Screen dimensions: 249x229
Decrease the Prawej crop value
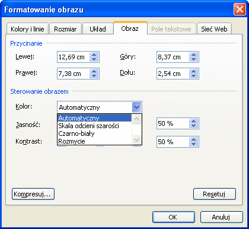point(94,76)
